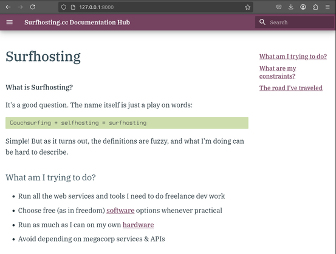The height and width of the screenshot is (254, 336).
Task: Focus the docs Search field
Action: coord(295,22)
